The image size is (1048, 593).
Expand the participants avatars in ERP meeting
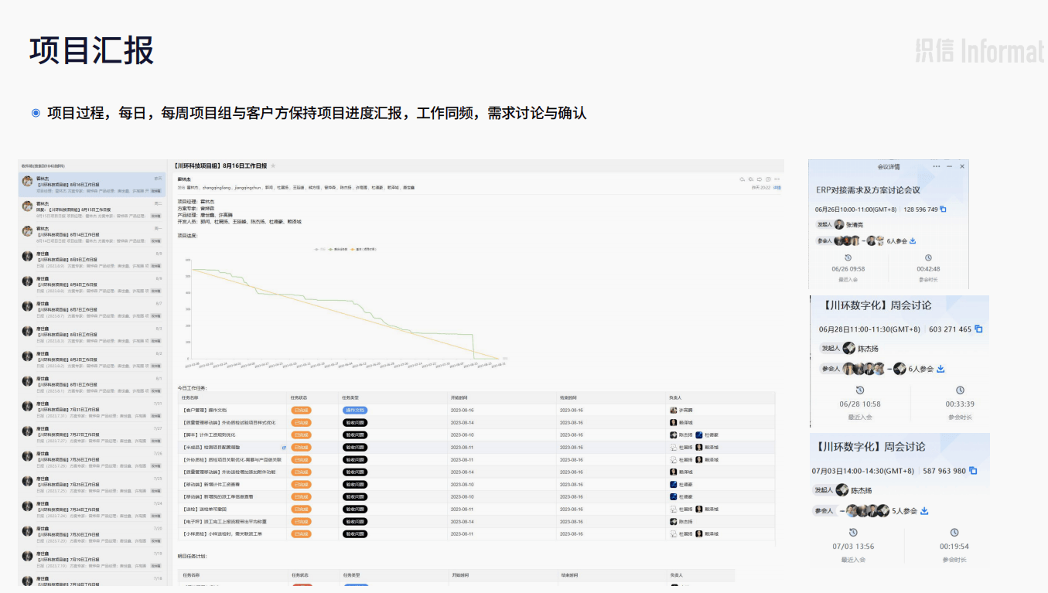click(x=848, y=240)
